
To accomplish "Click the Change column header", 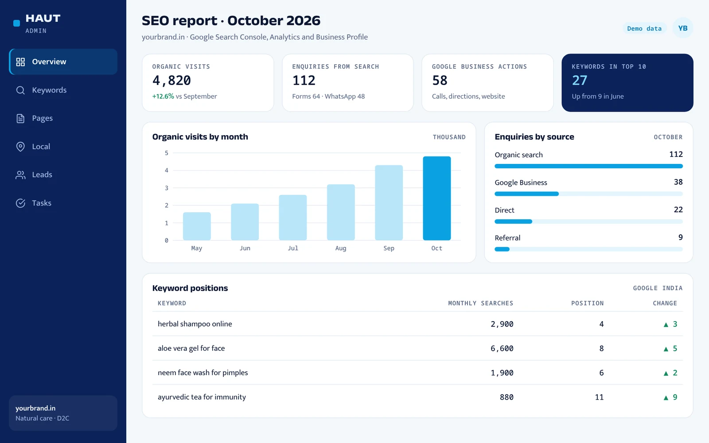I will (x=665, y=303).
